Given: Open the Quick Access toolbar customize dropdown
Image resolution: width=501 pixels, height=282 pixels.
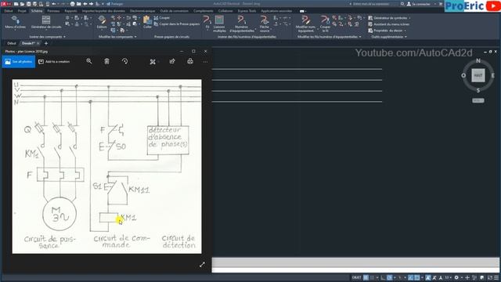Looking at the screenshot, I should point(103,4).
